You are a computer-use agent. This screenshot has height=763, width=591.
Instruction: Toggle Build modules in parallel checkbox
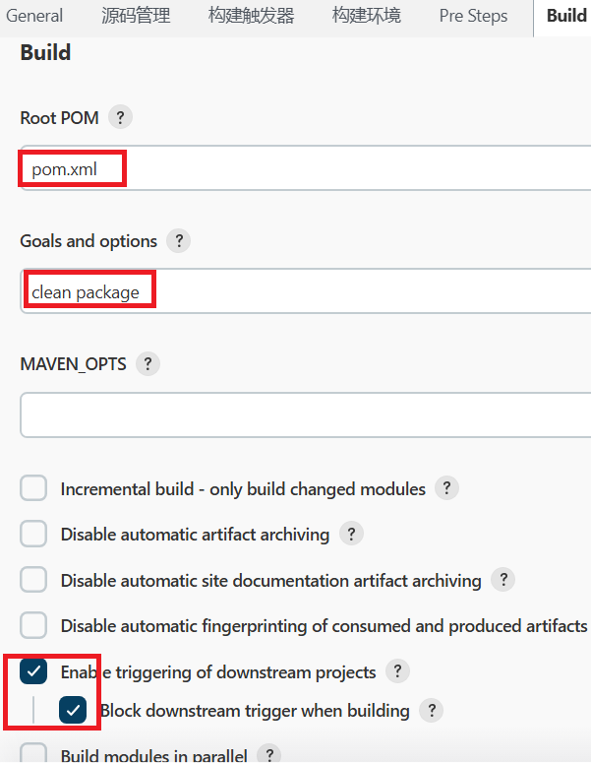point(34,754)
